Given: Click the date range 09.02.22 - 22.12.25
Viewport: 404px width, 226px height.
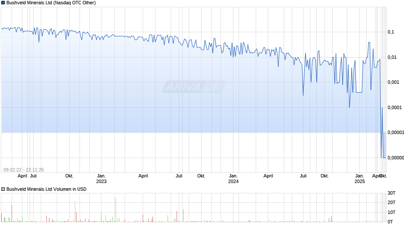Looking at the screenshot, I should (24, 170).
